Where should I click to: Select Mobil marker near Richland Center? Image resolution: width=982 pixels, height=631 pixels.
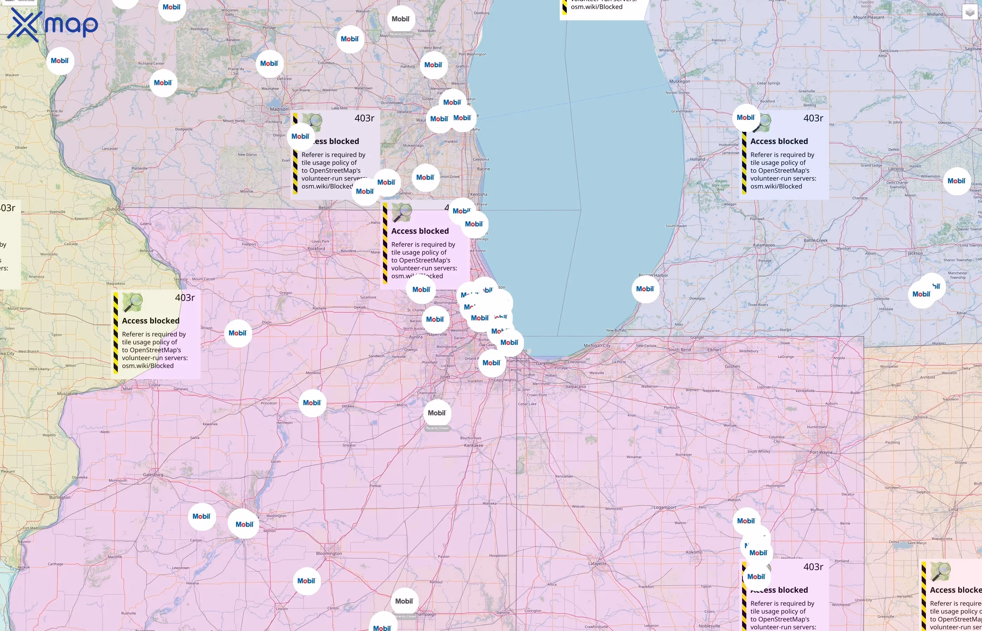(163, 83)
